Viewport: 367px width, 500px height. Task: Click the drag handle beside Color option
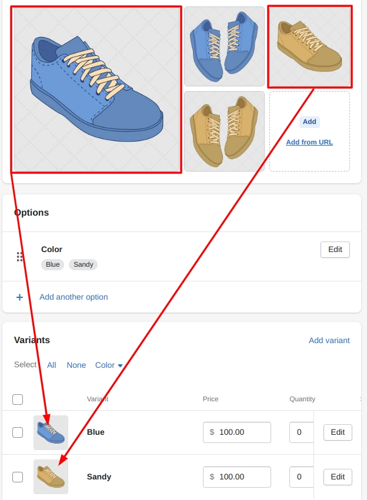[19, 257]
